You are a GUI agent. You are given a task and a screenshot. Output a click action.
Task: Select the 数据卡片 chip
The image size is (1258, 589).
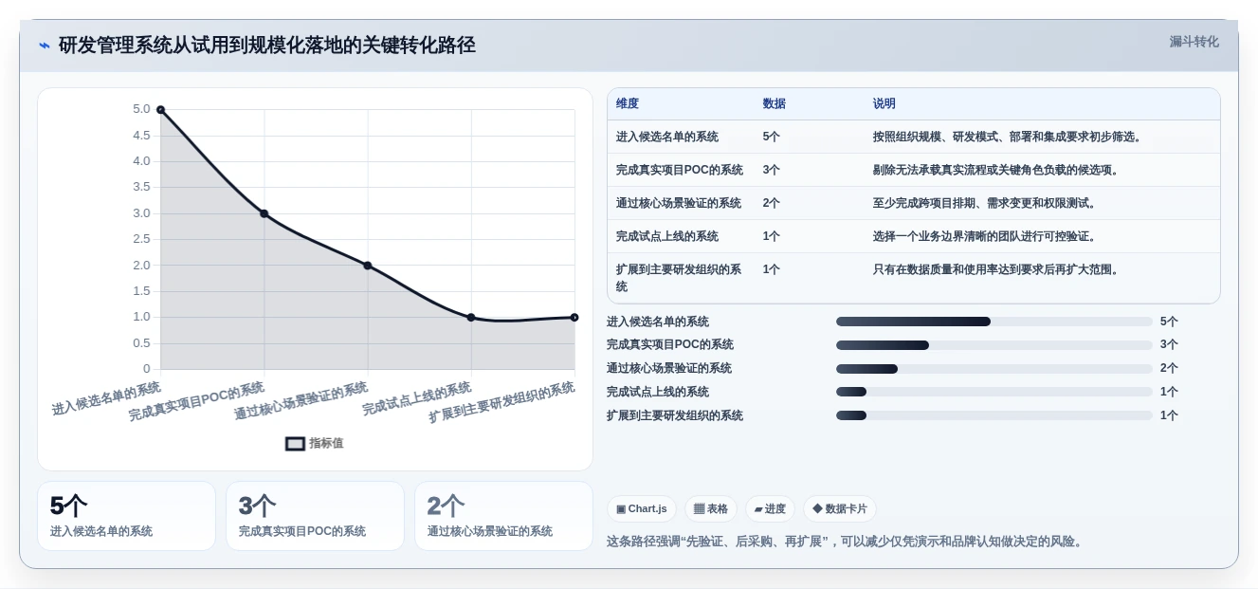(x=840, y=508)
